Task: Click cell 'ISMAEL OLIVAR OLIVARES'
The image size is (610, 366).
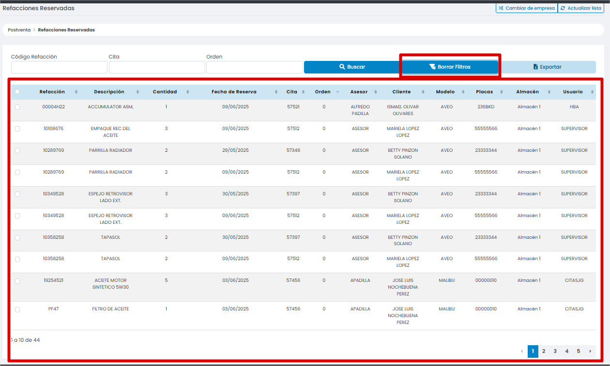Action: (403, 110)
